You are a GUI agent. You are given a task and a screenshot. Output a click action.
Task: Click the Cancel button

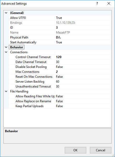[x=100, y=150]
